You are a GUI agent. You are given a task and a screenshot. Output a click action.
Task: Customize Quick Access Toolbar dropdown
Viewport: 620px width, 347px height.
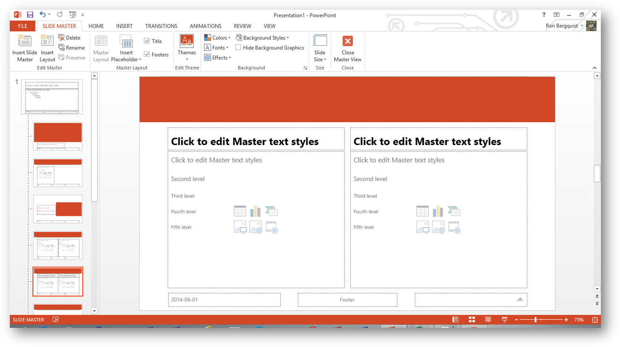pyautogui.click(x=83, y=15)
